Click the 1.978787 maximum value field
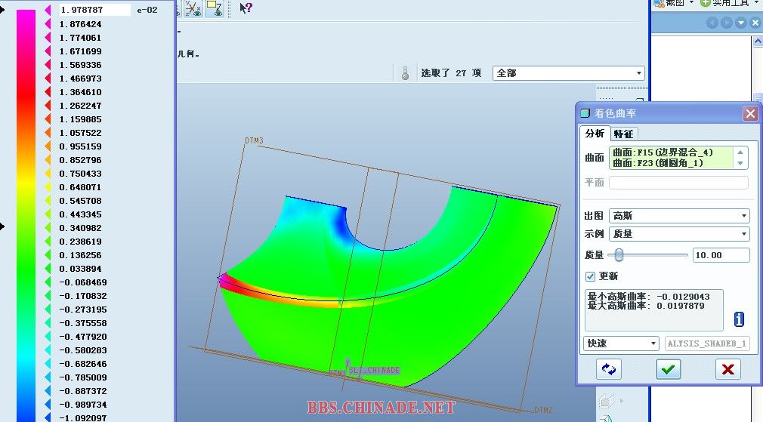The image size is (763, 422). (x=94, y=10)
